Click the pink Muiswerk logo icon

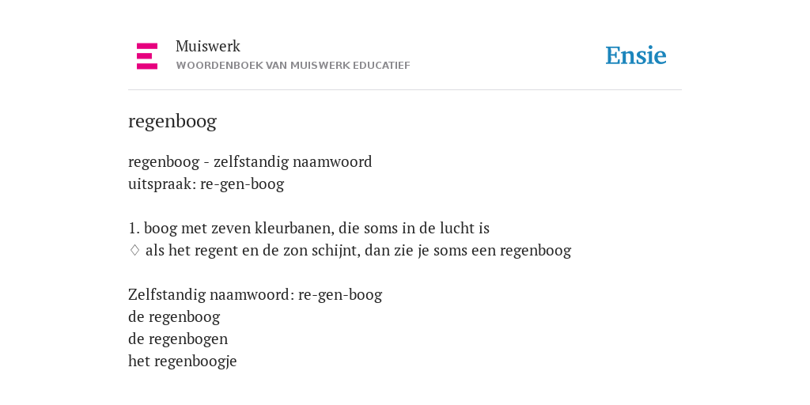click(147, 56)
